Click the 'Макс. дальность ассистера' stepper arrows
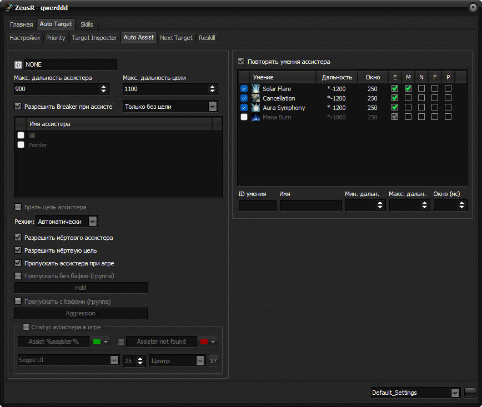 pyautogui.click(x=104, y=89)
